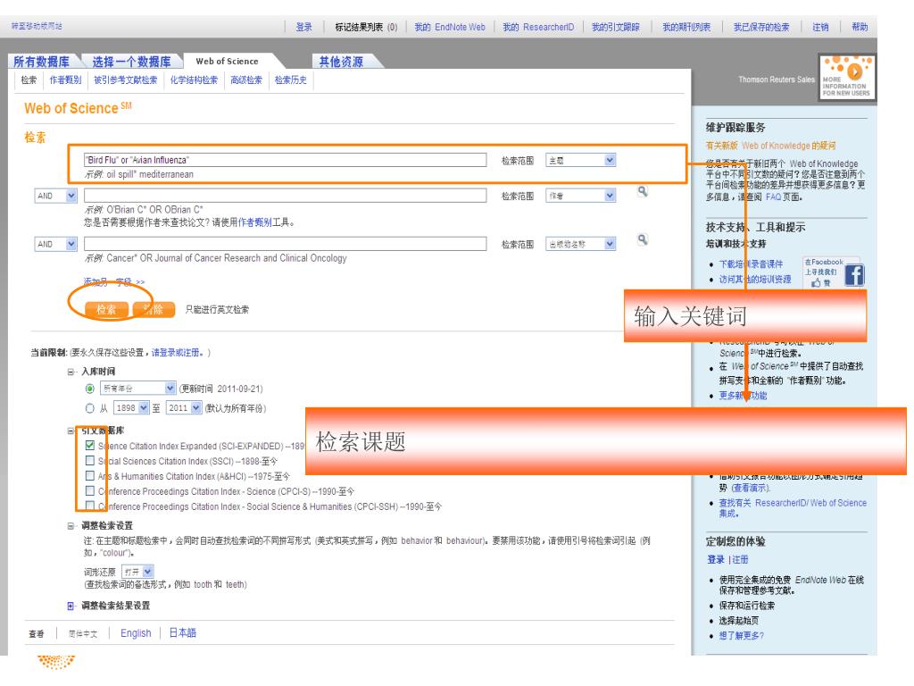Select the 从 year range radio button
The width and height of the screenshot is (914, 686).
click(90, 408)
